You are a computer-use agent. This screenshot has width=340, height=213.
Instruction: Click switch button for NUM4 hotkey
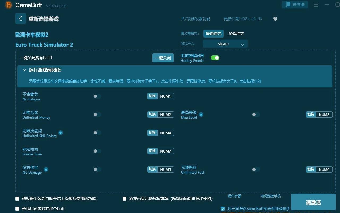coord(152,133)
